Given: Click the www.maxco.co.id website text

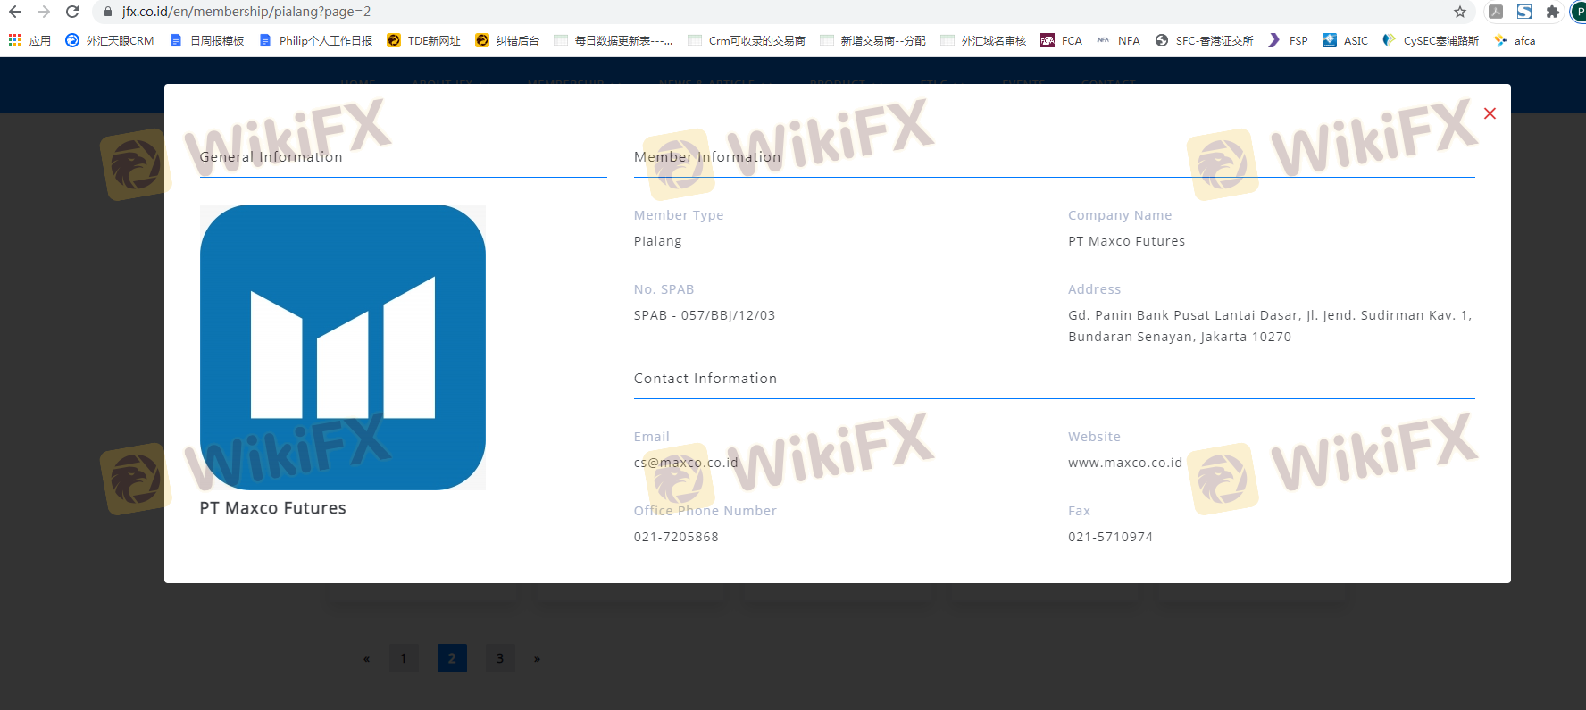Looking at the screenshot, I should point(1125,463).
